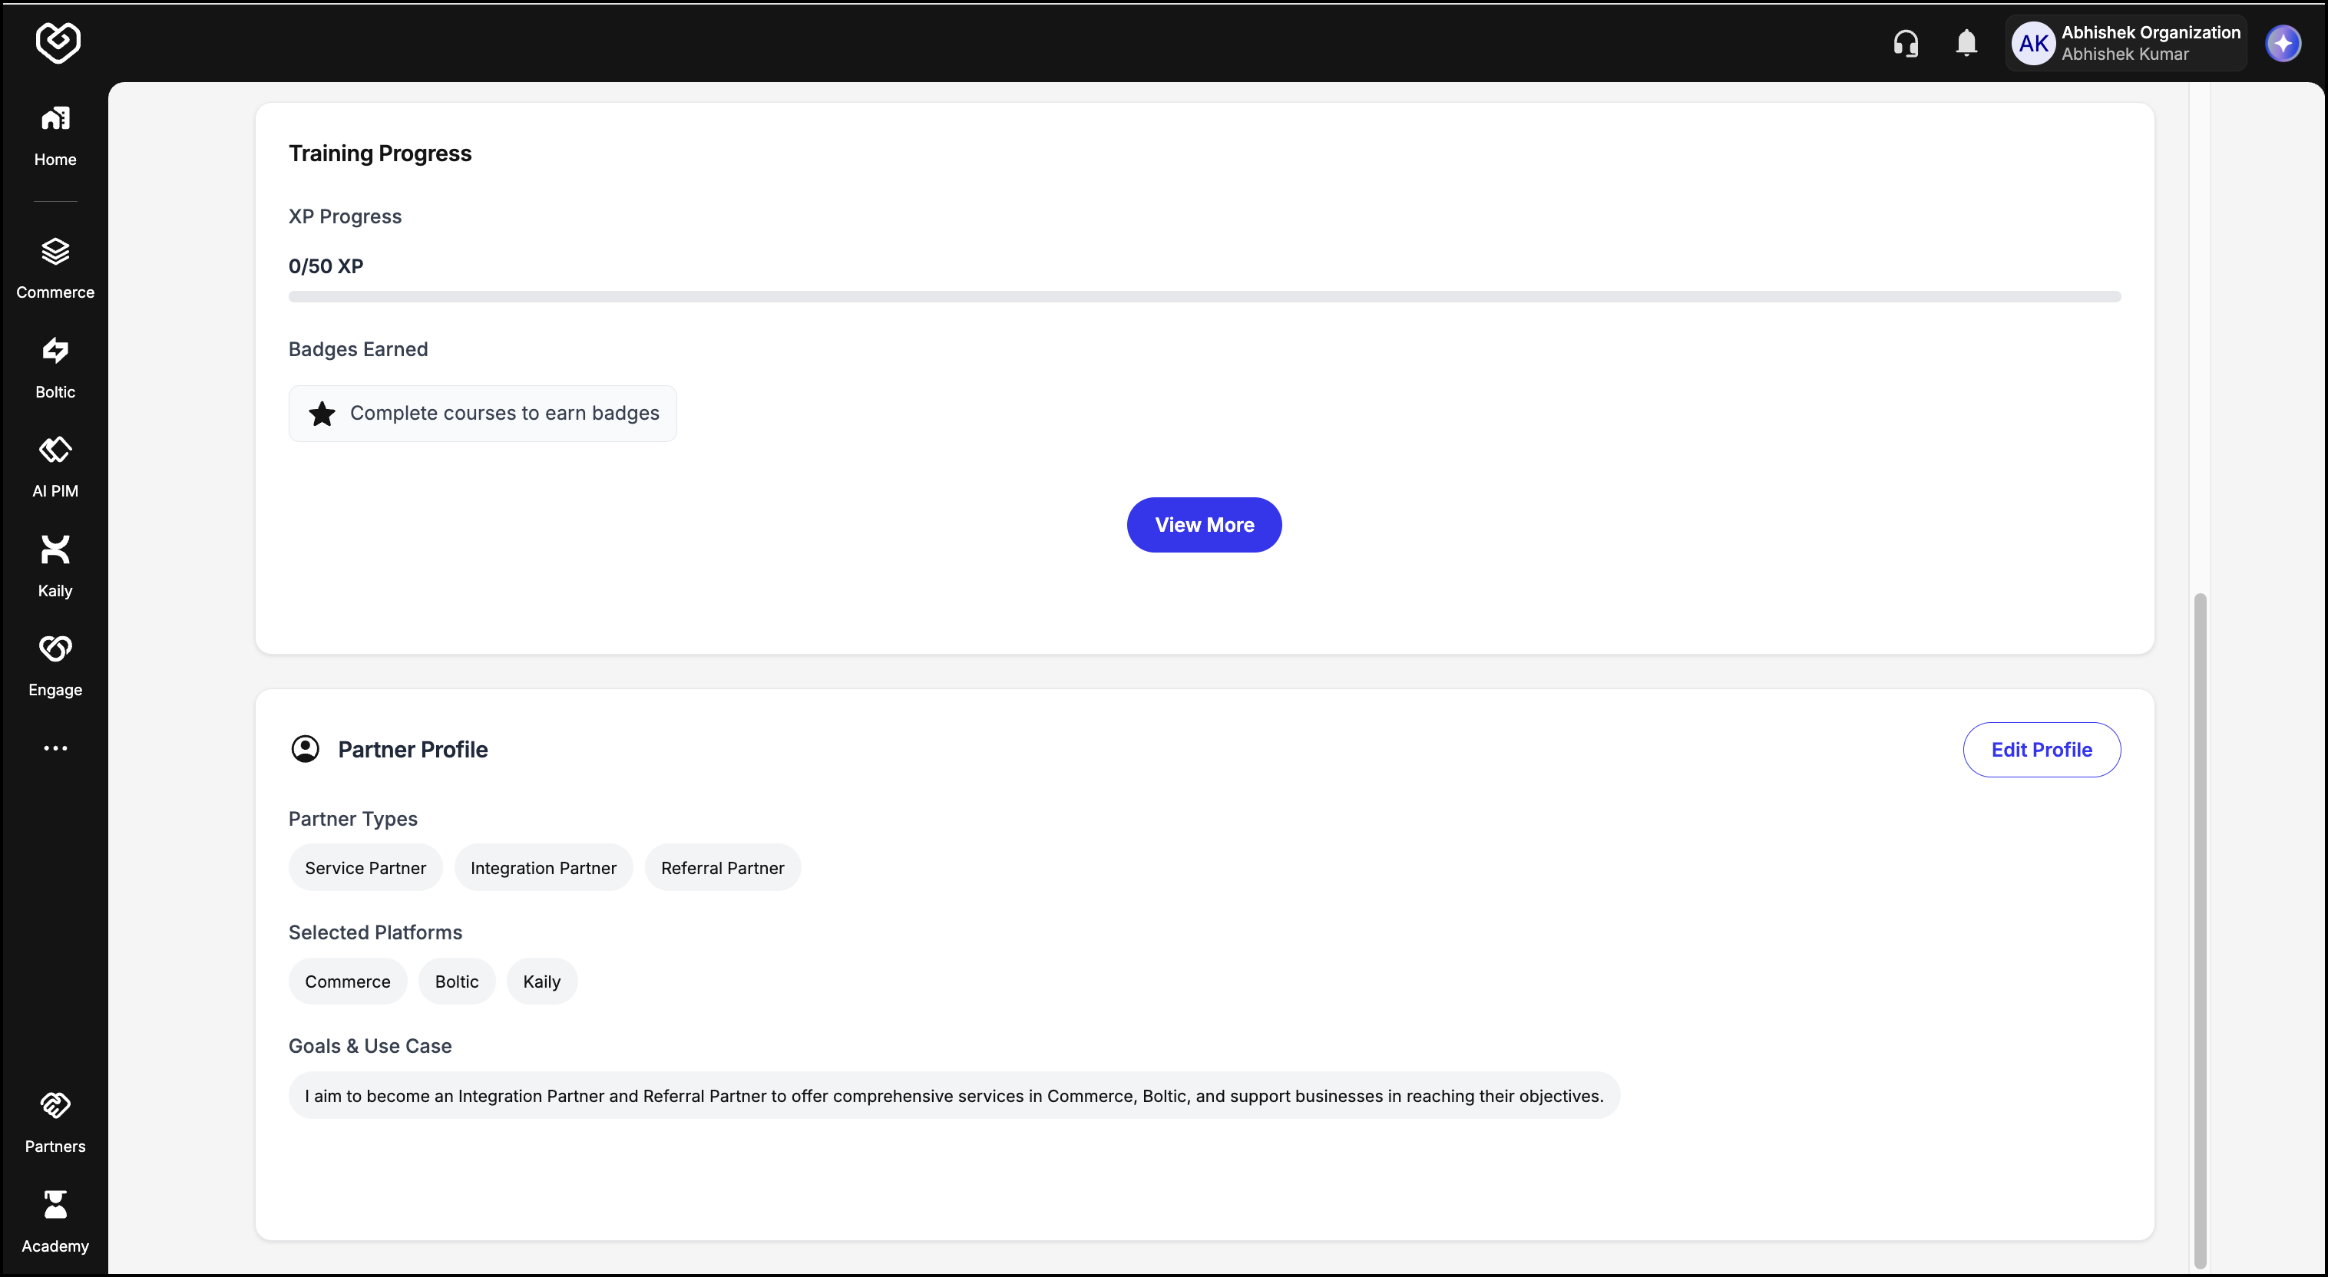Open the Kaily platform

(55, 566)
